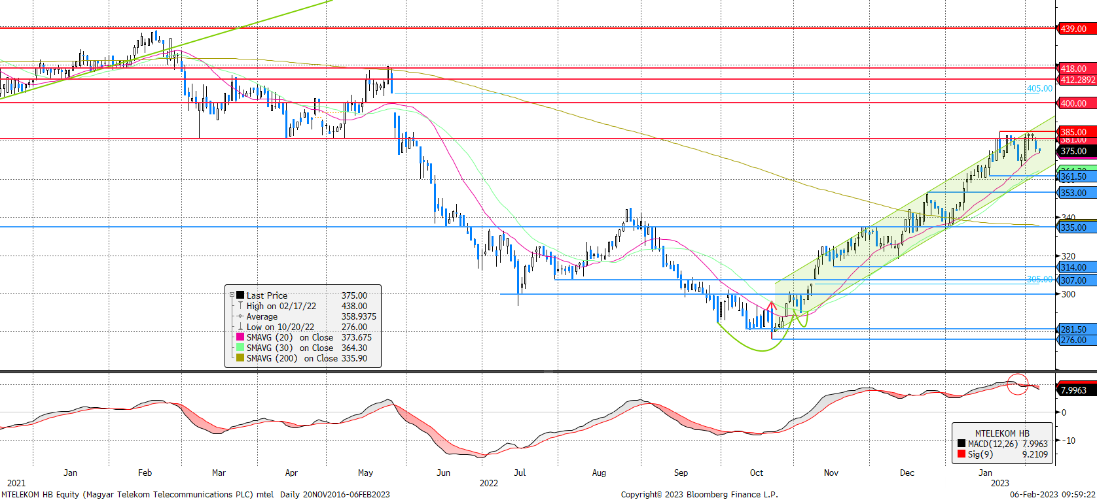Click the 358.9375 average value in legend
This screenshot has width=1097, height=500.
point(359,316)
